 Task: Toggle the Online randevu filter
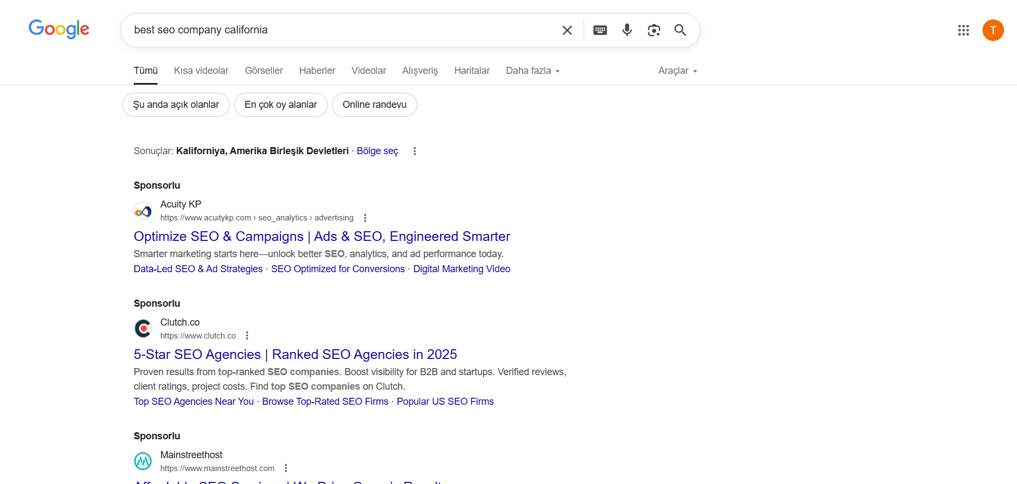[374, 105]
